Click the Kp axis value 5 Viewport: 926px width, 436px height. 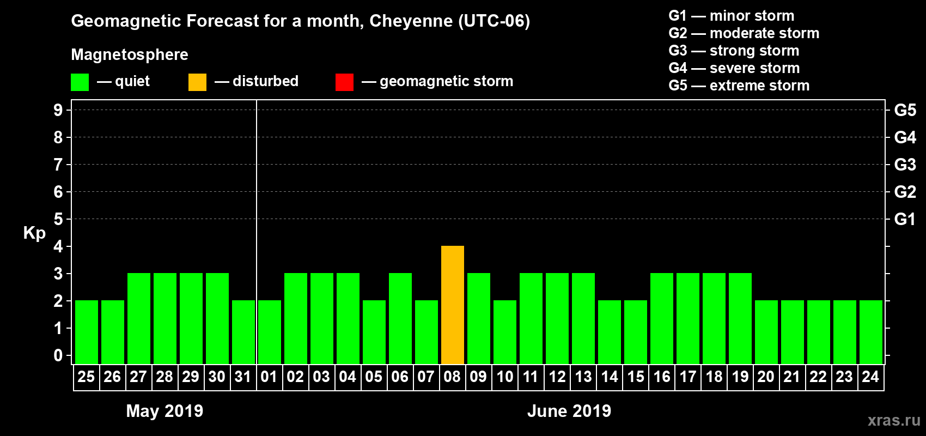[58, 219]
